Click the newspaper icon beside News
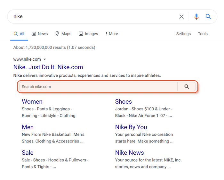This screenshot has width=224, height=180. (34, 34)
